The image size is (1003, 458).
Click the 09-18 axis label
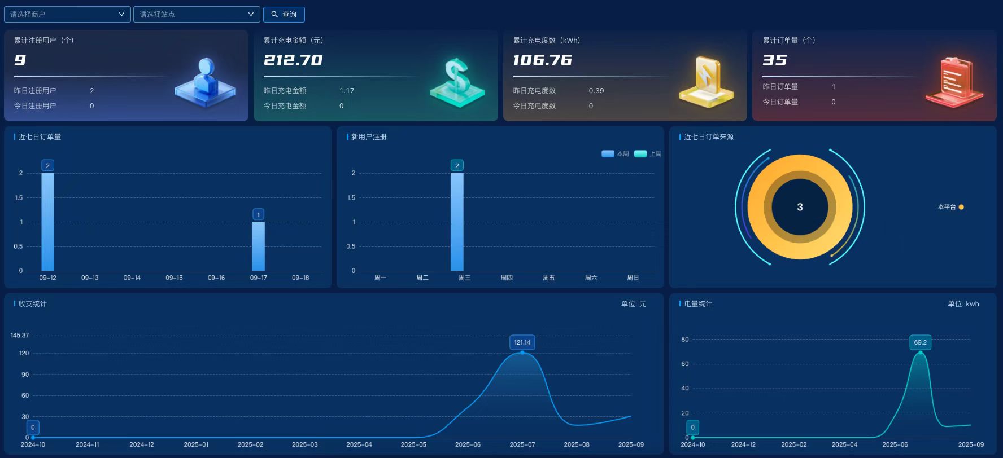[300, 278]
